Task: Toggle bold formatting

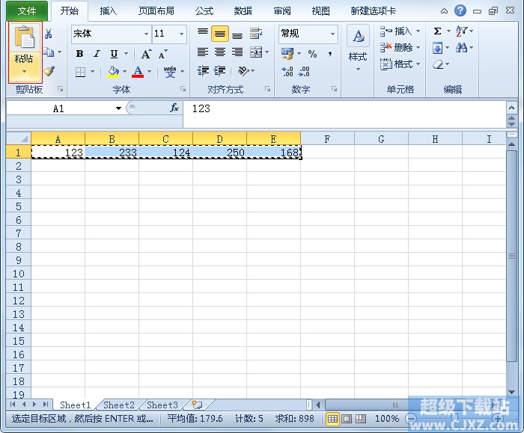Action: [80, 54]
